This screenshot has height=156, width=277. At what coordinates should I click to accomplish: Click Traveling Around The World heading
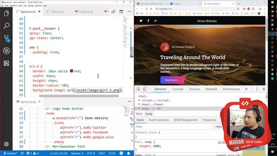193,57
